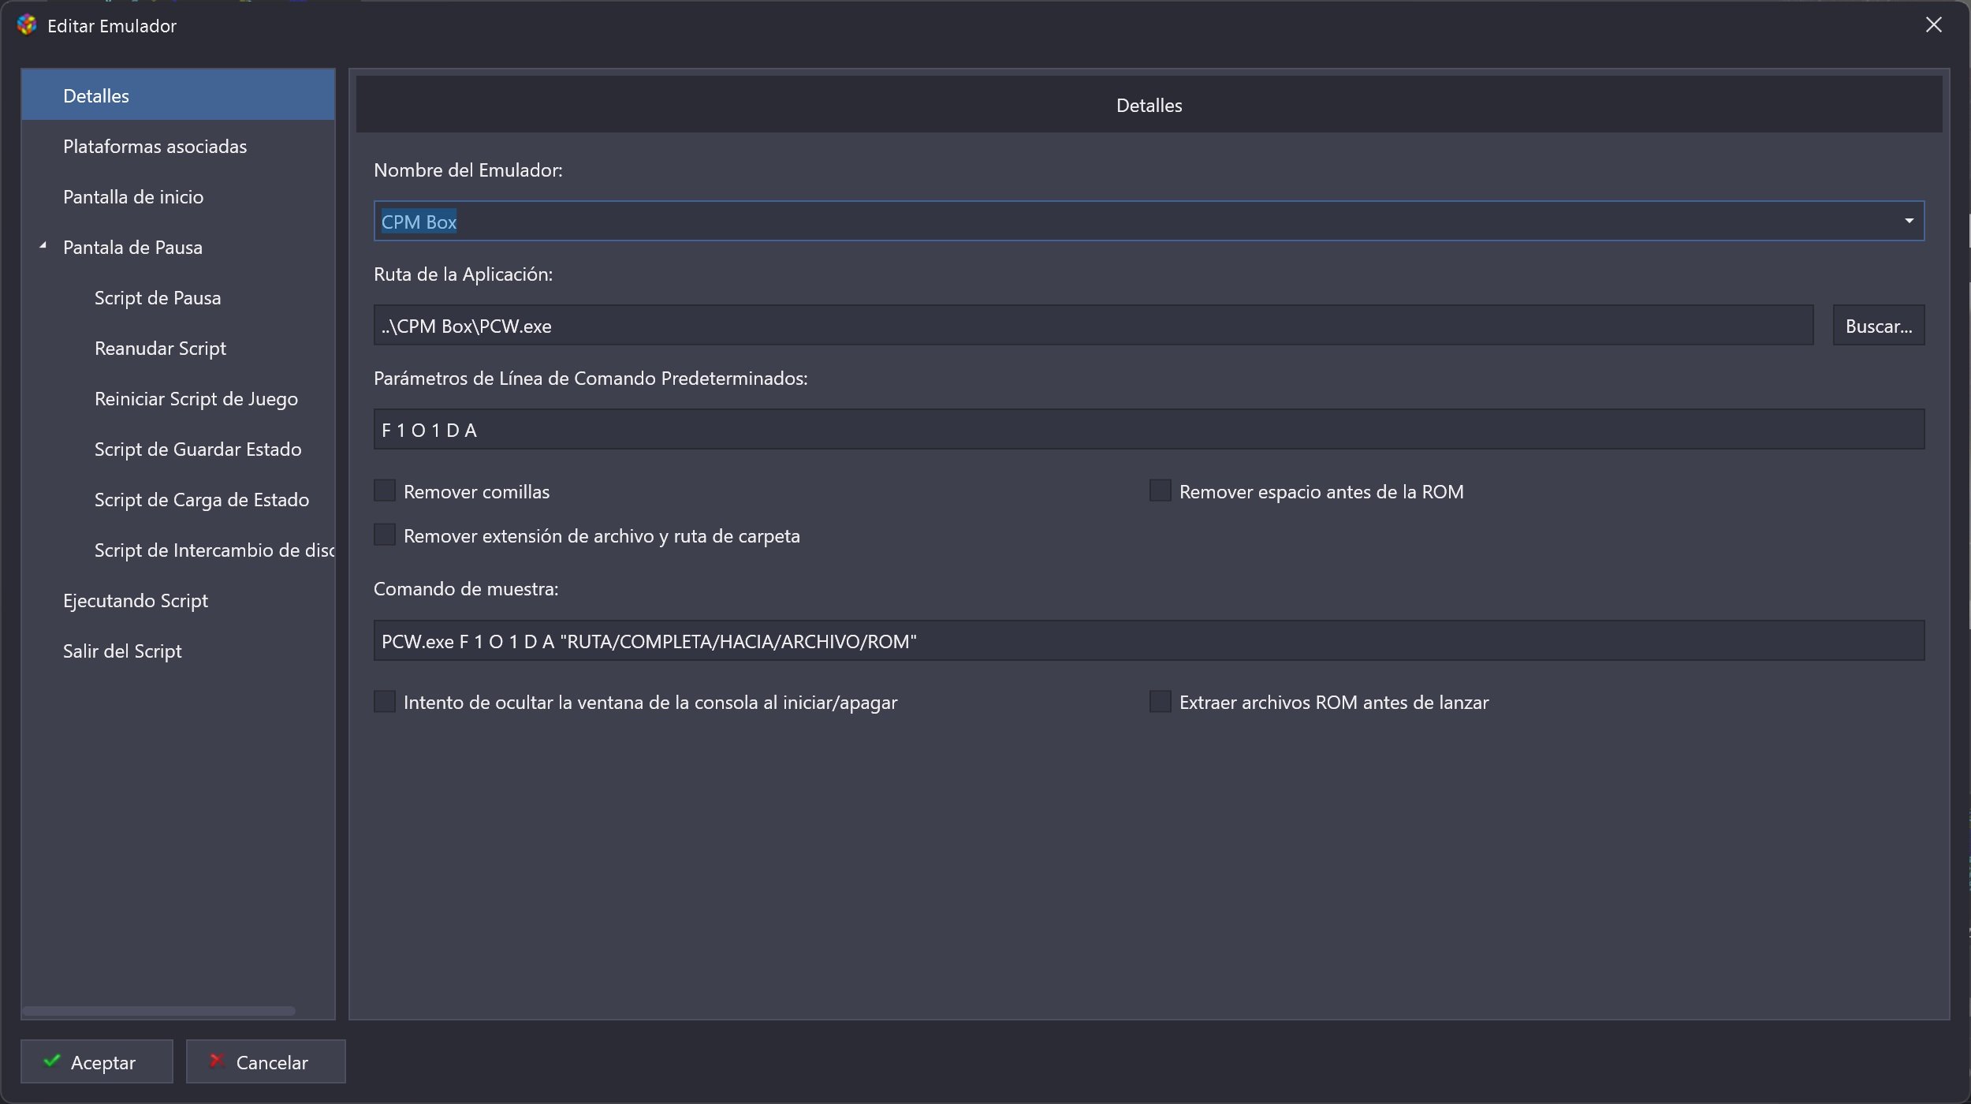The image size is (1971, 1104).
Task: Click the Aceptar button
Action: pyautogui.click(x=97, y=1061)
